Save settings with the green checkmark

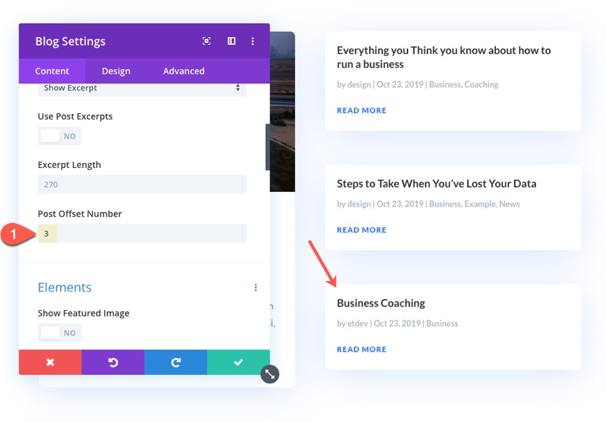(x=238, y=361)
